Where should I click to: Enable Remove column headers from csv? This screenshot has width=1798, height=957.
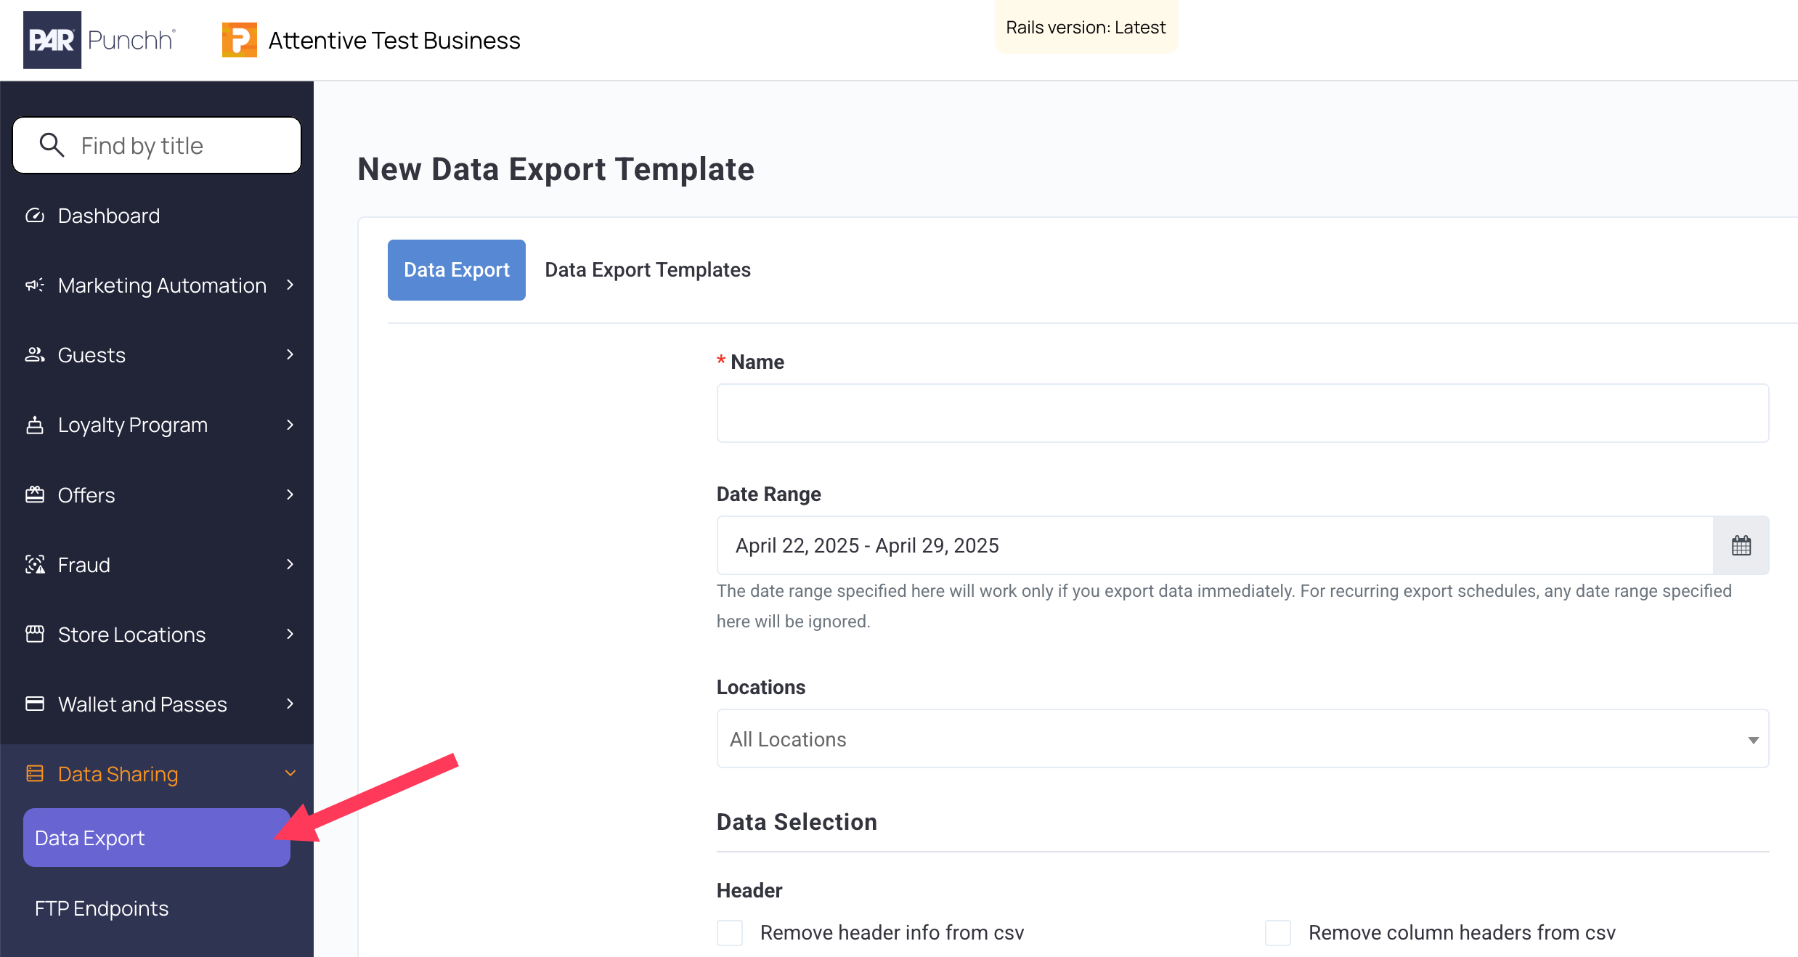[x=1278, y=932]
